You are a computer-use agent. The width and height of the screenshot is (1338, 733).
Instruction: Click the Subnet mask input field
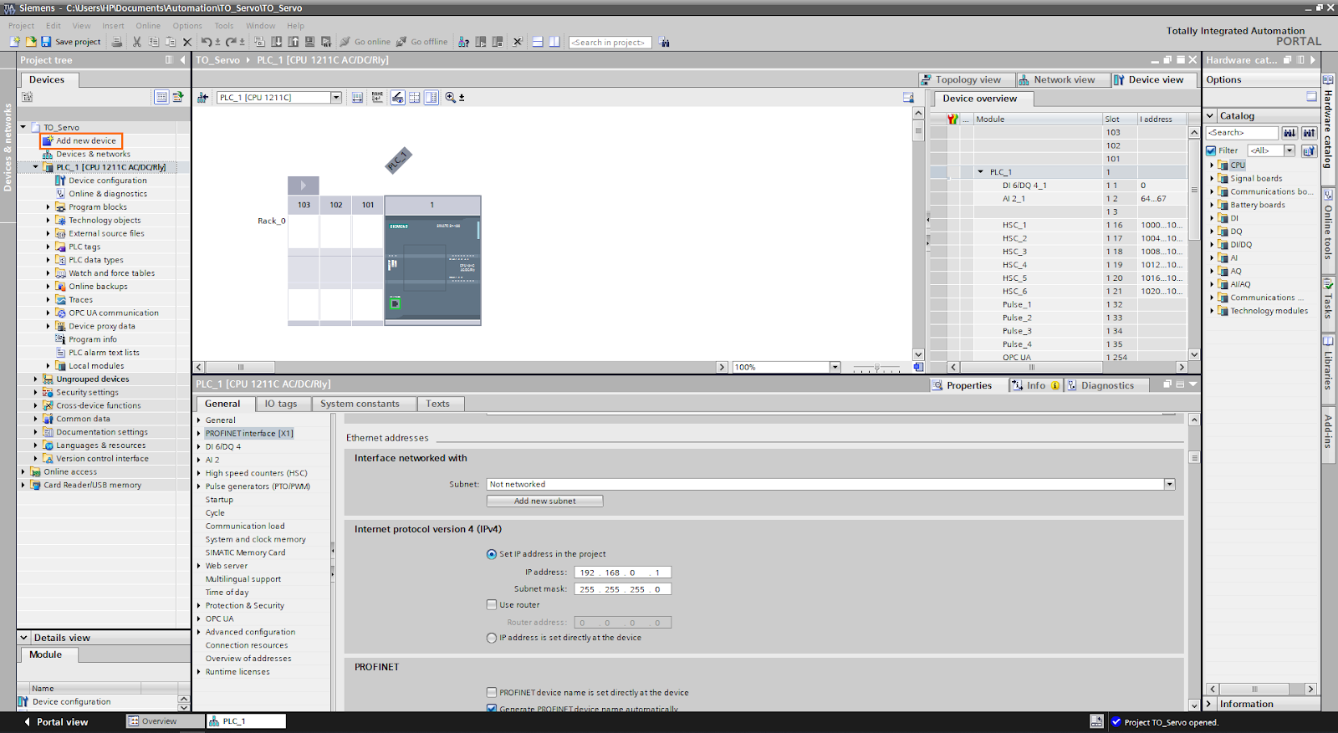(x=623, y=589)
